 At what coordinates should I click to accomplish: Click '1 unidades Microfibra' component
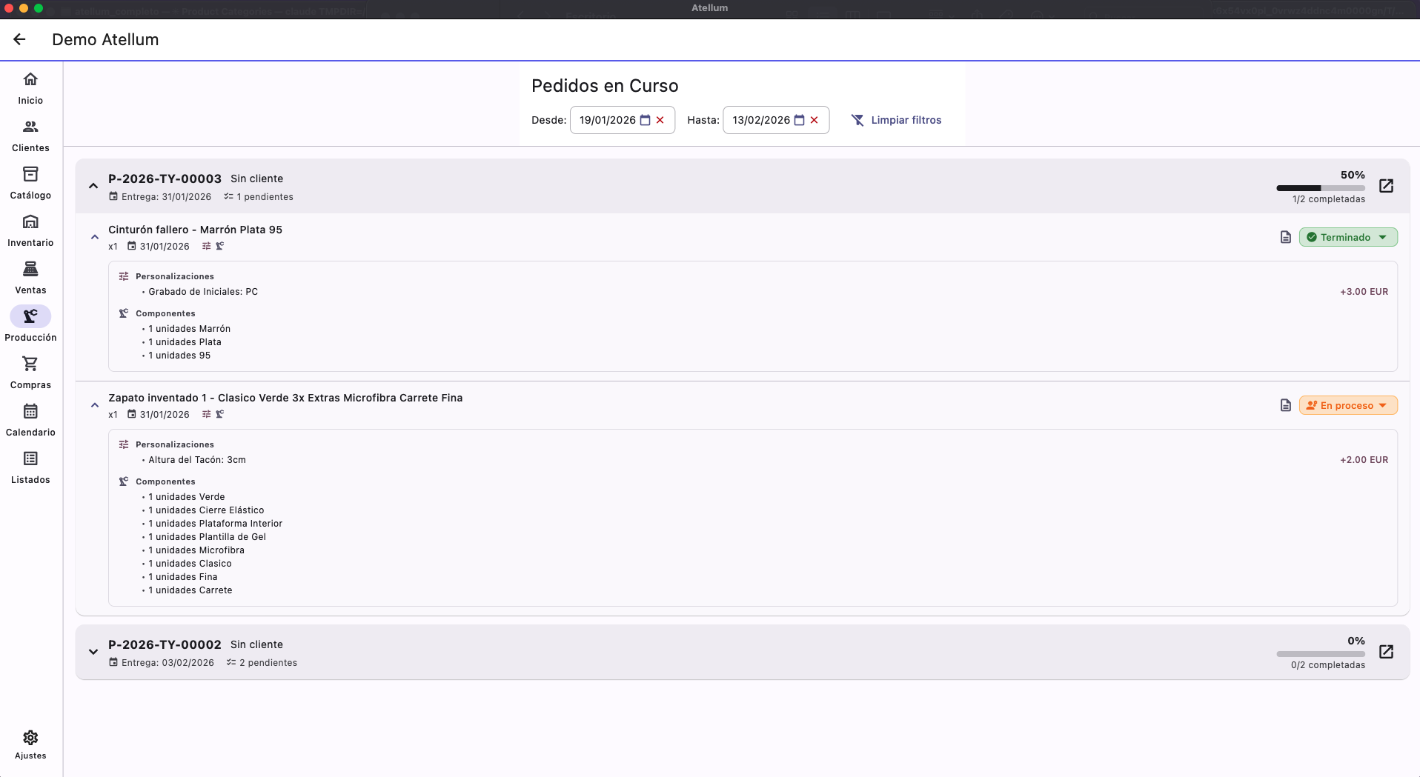click(x=196, y=550)
